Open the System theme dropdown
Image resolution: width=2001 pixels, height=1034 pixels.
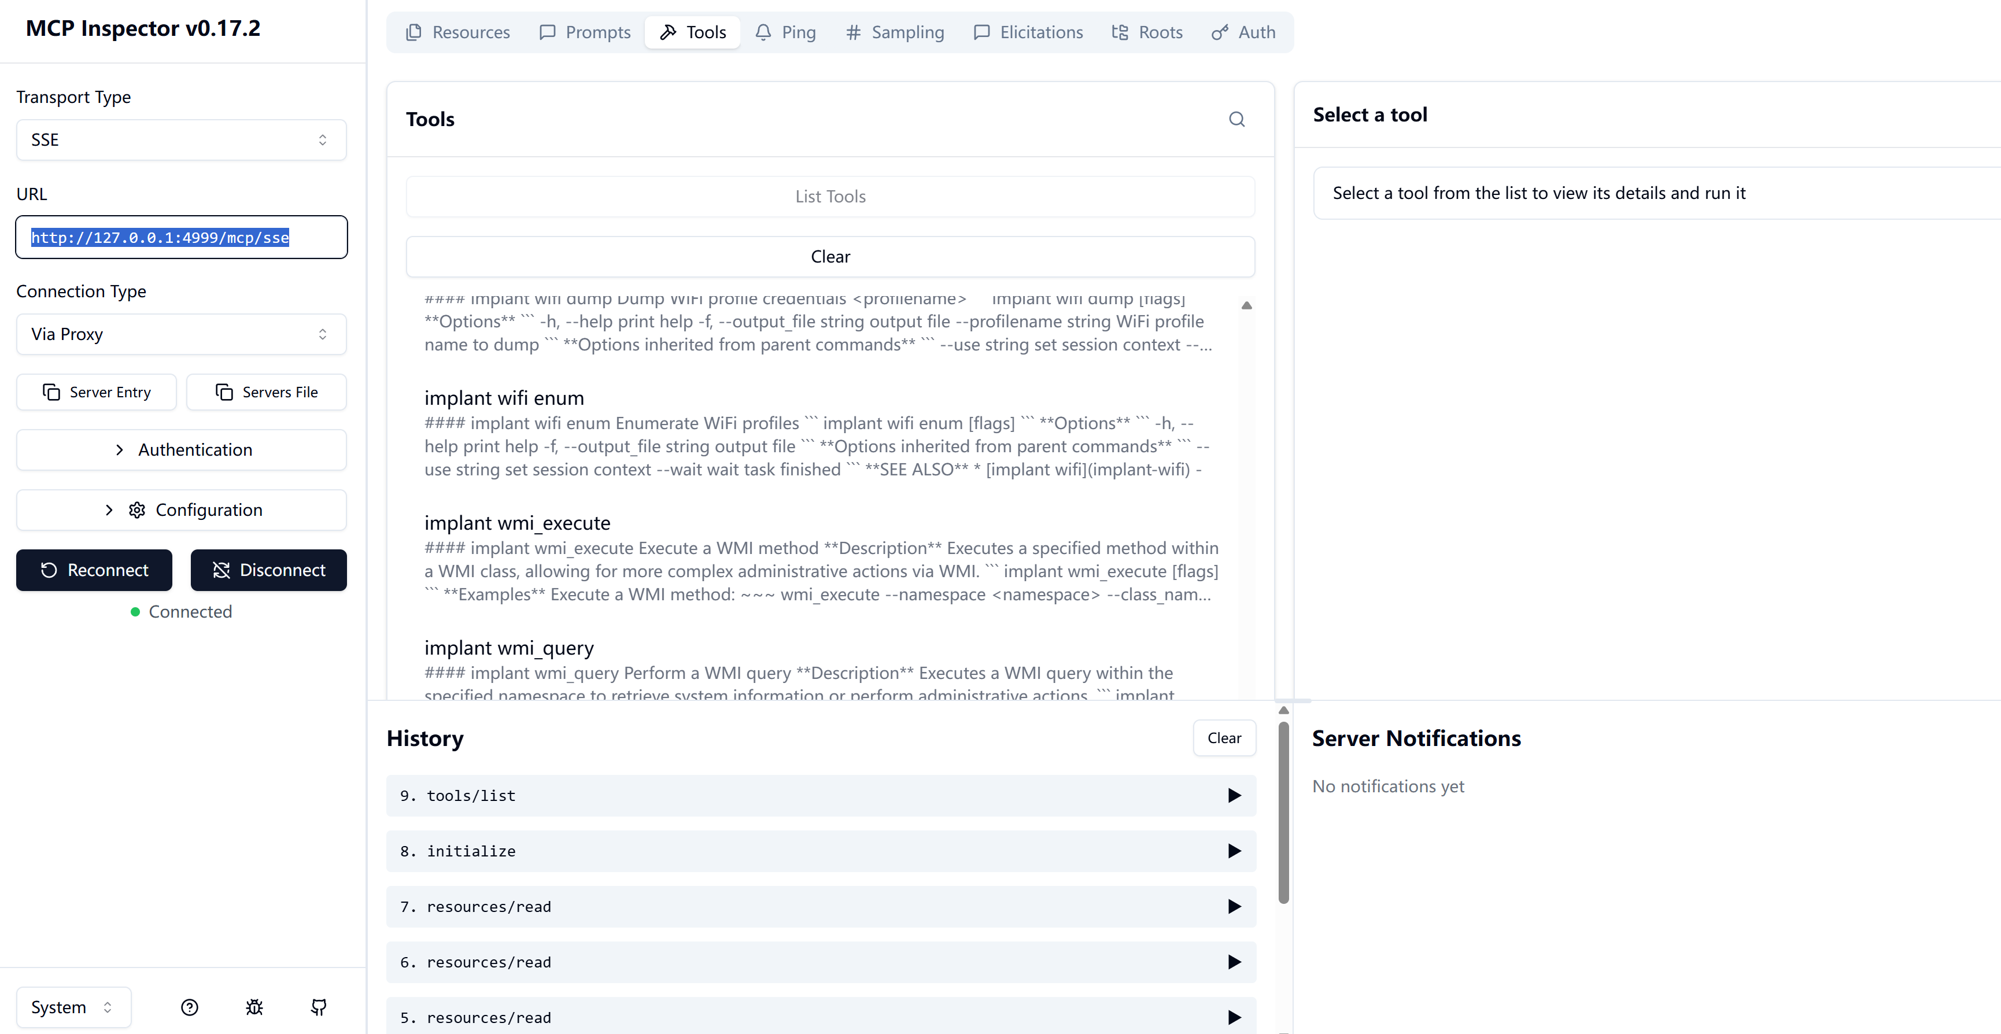[73, 1007]
